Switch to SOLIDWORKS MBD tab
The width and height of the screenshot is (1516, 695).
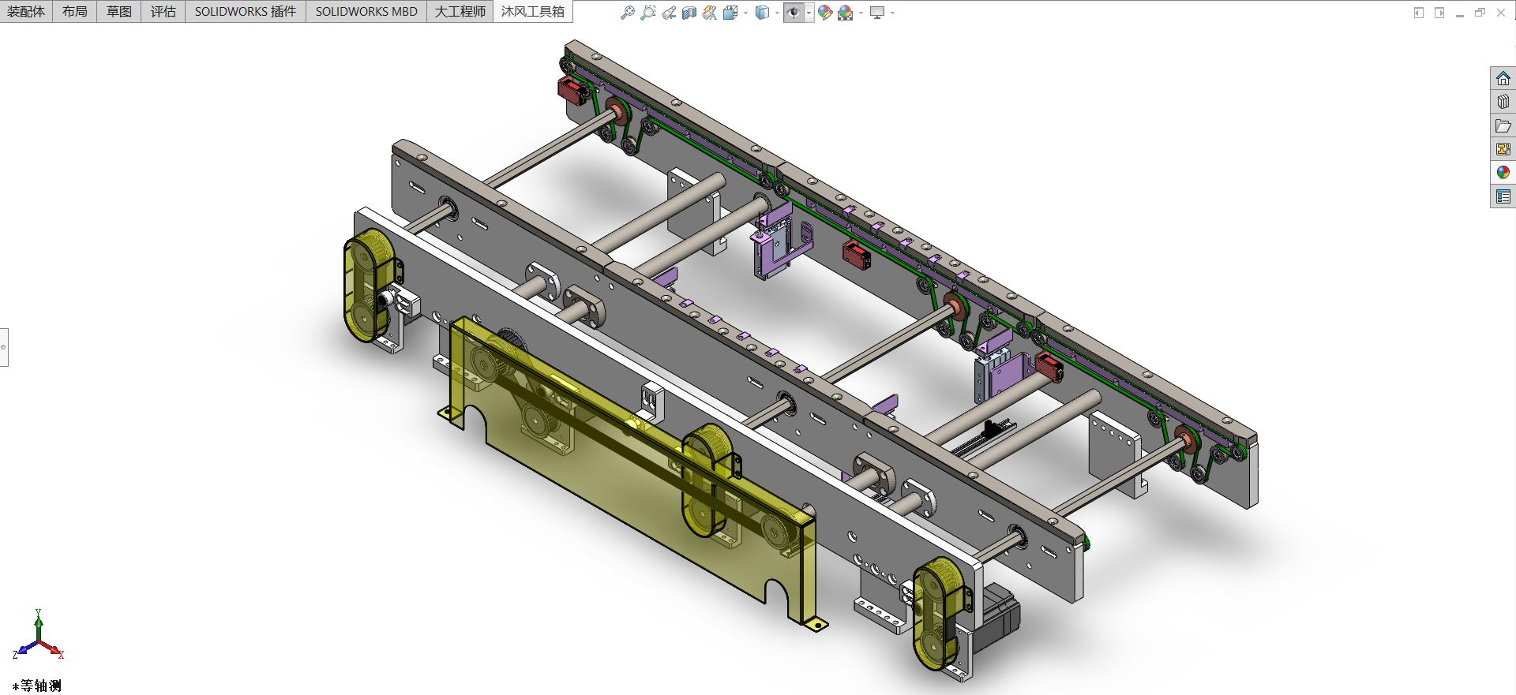point(366,11)
